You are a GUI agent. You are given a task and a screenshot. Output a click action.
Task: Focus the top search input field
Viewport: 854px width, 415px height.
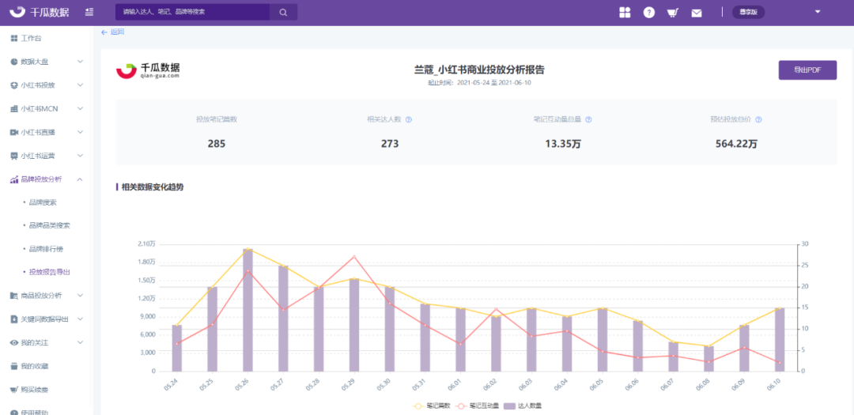[192, 12]
